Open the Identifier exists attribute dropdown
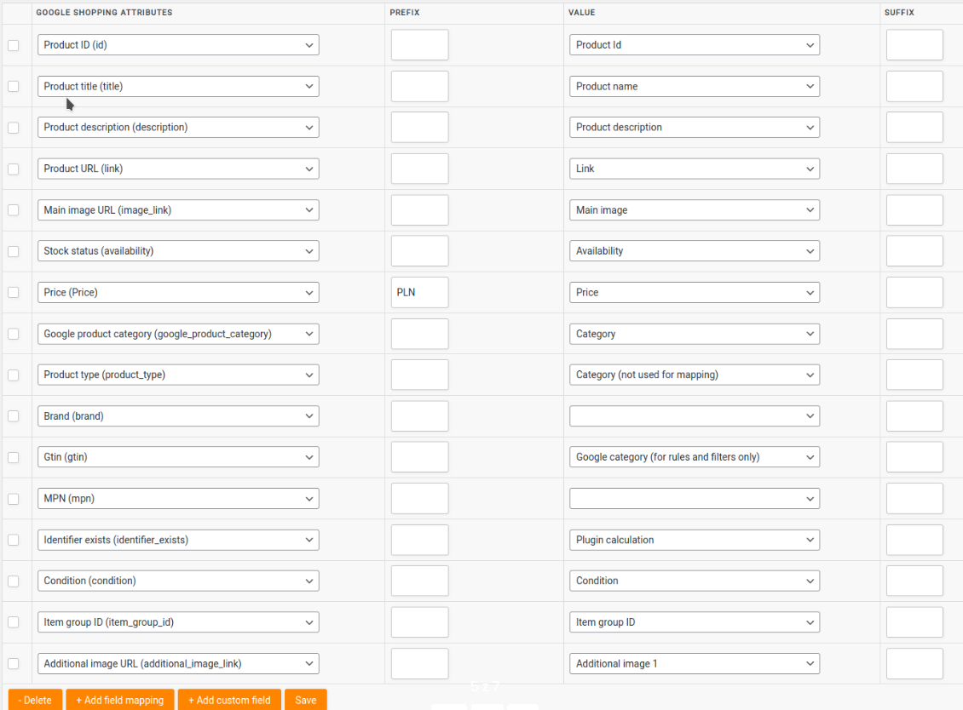 (x=178, y=540)
